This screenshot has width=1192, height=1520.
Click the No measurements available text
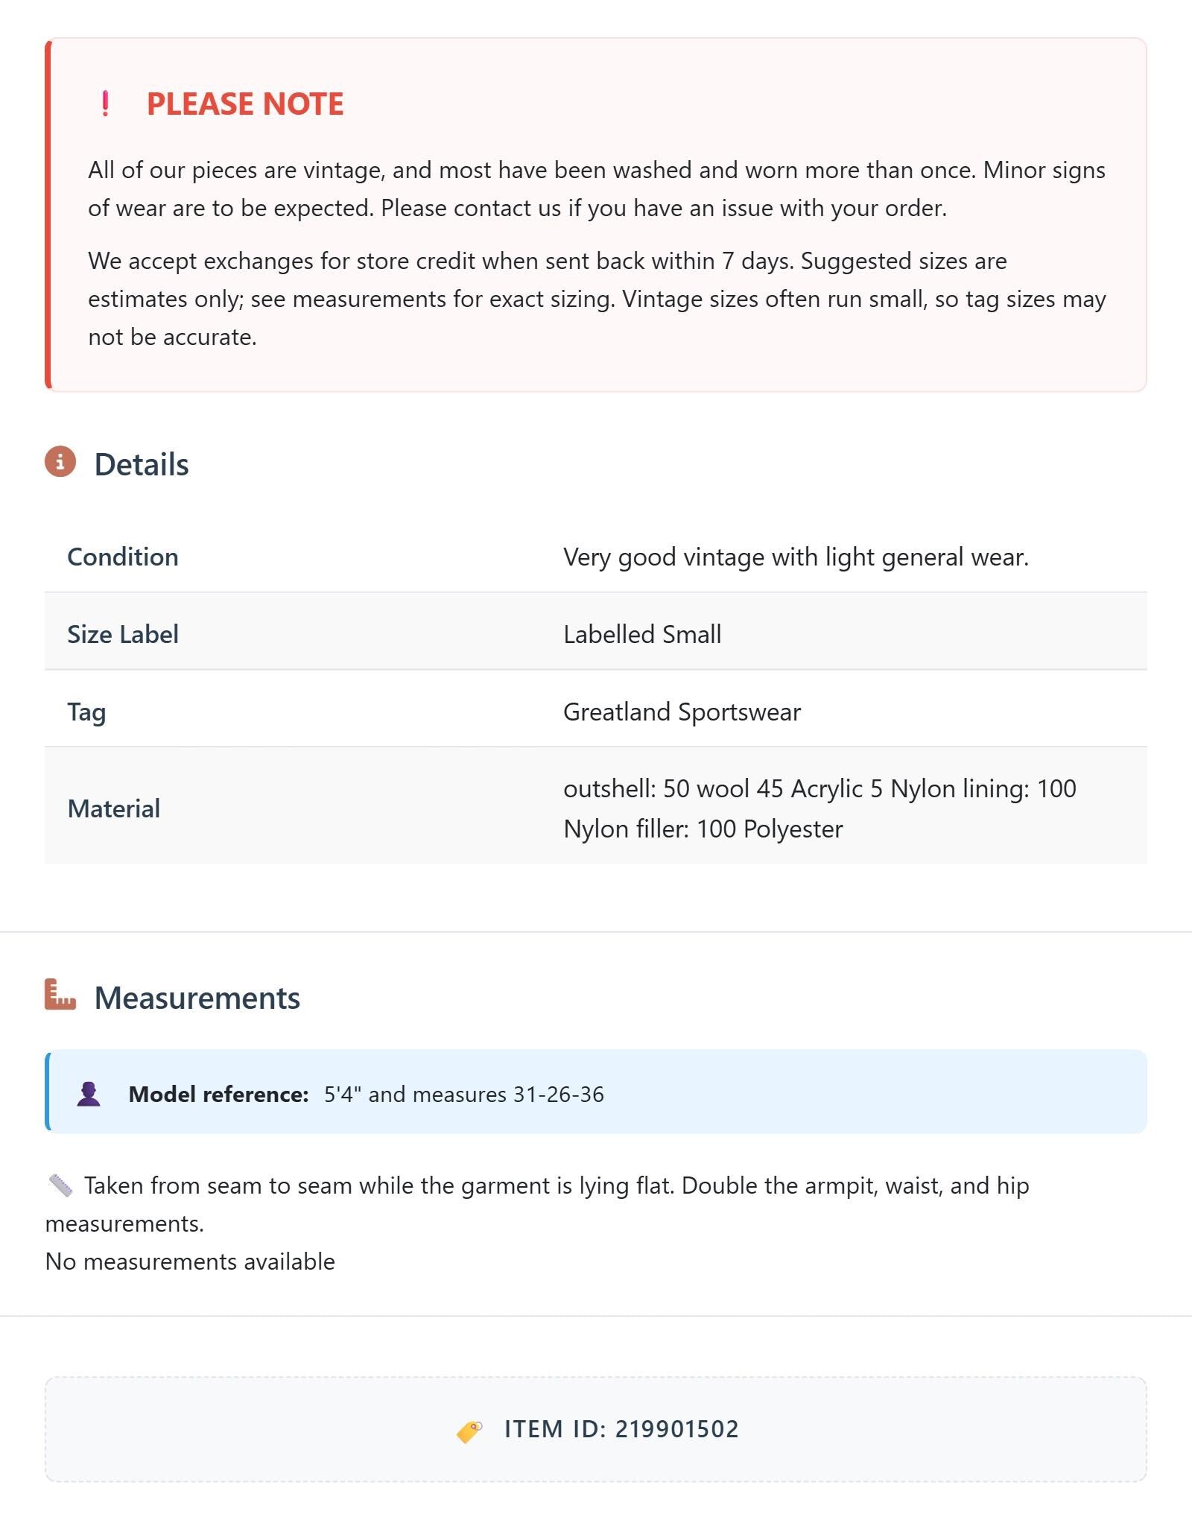[190, 1261]
